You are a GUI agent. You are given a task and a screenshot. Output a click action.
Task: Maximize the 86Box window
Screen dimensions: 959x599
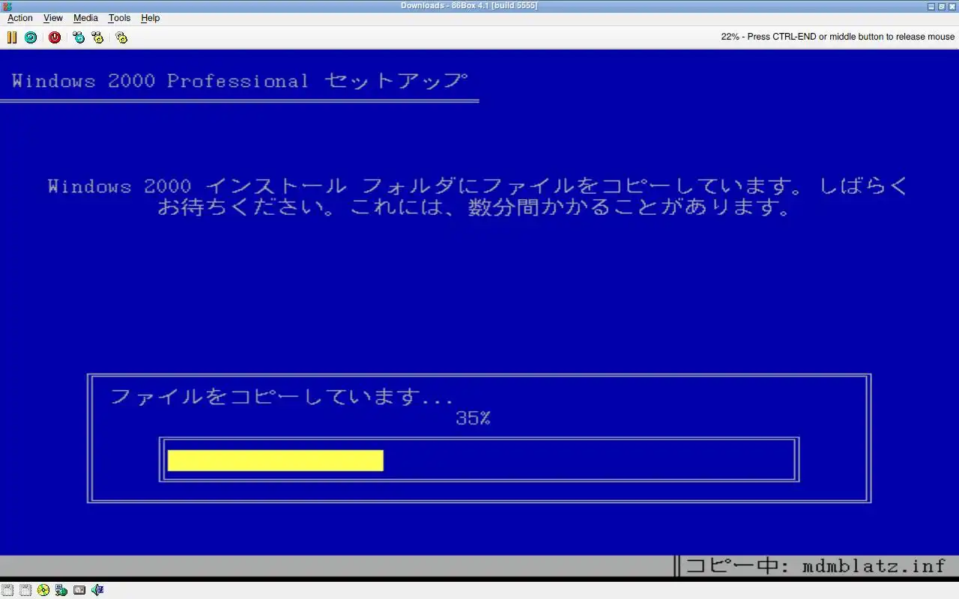(942, 6)
